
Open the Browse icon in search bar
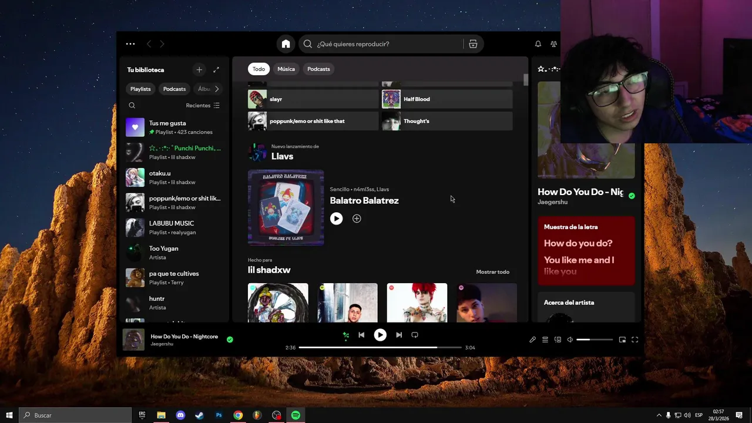click(473, 44)
